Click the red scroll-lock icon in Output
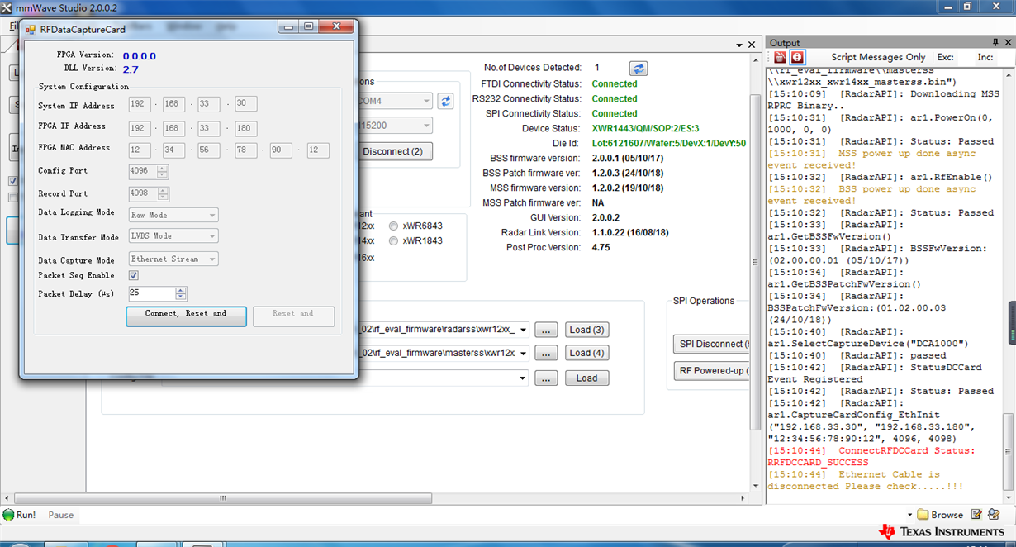The width and height of the screenshot is (1016, 547). click(797, 57)
